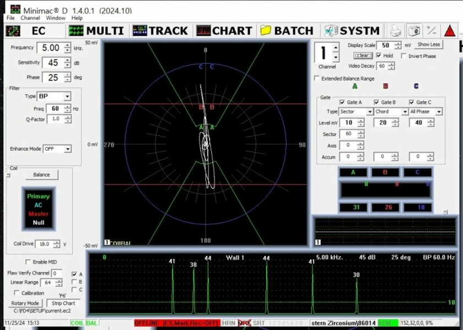Enable the Invert Phase checkbox
Screen dimensions: 463x330
pos(404,56)
